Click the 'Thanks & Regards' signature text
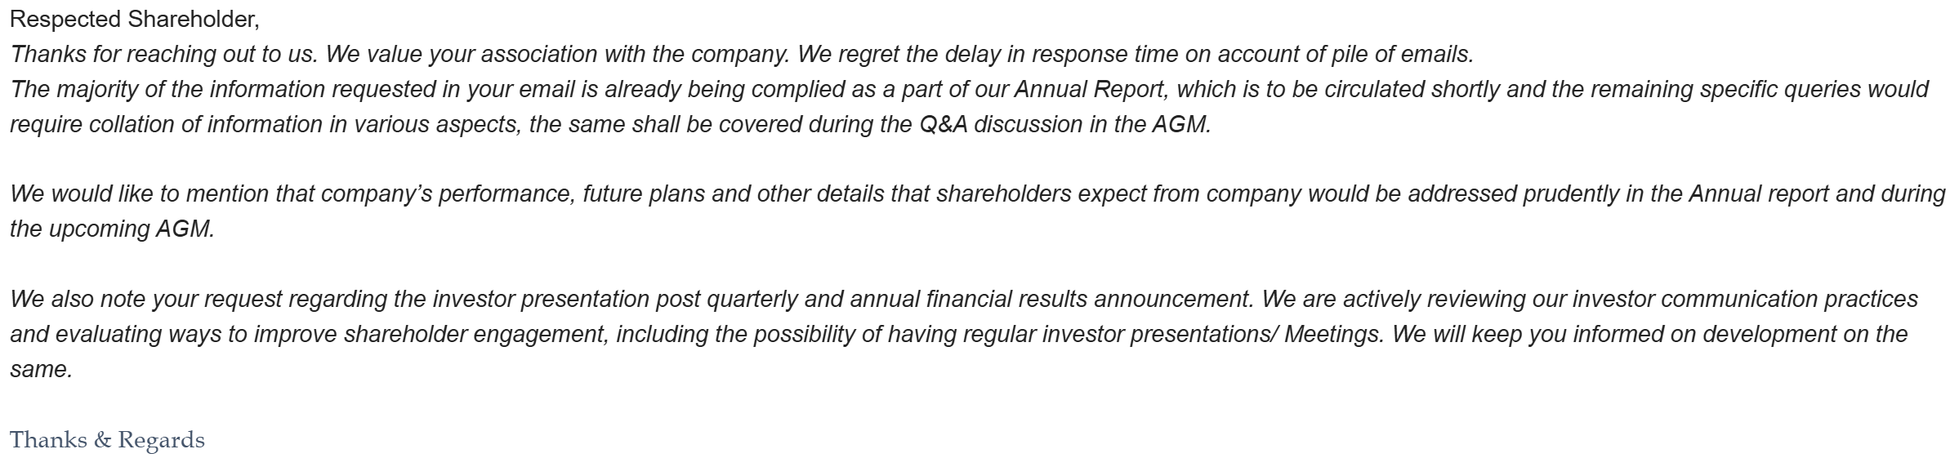1950x458 pixels. click(x=107, y=440)
